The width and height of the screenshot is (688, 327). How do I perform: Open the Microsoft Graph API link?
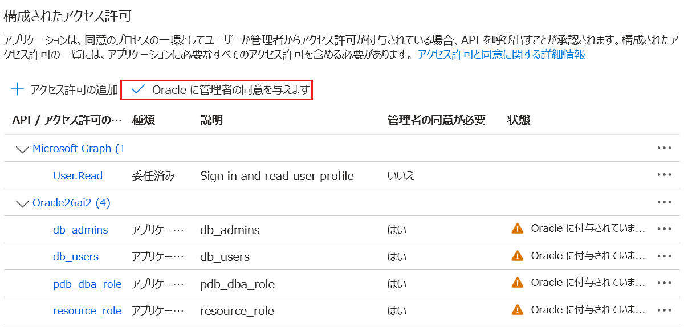click(x=78, y=148)
